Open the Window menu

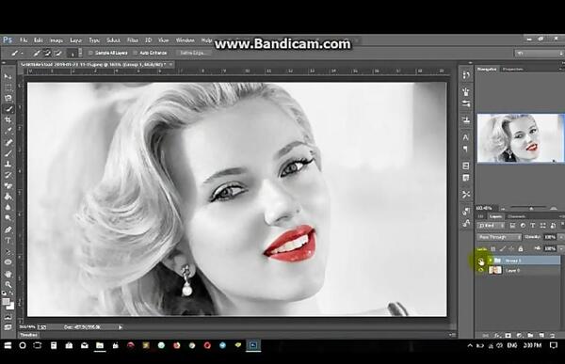[185, 40]
